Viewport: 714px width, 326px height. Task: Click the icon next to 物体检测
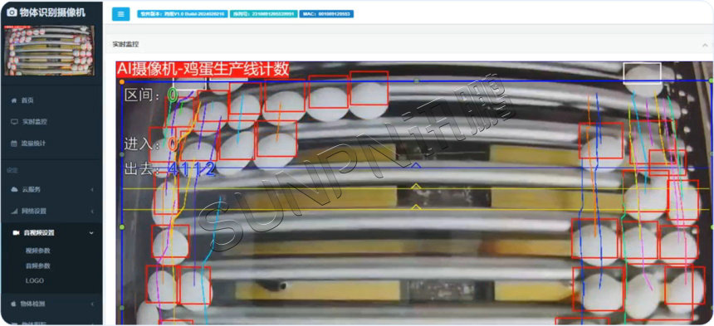[13, 304]
